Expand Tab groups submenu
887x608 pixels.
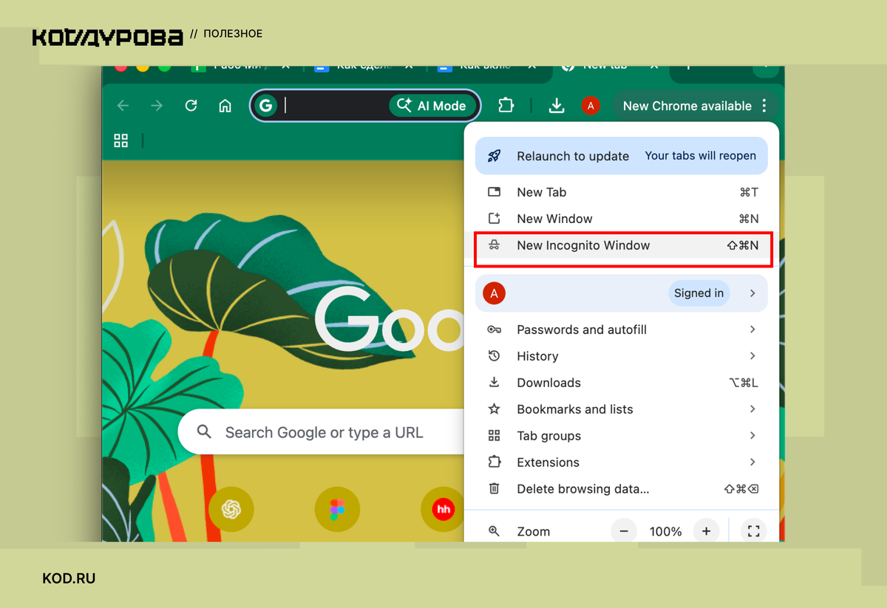621,436
